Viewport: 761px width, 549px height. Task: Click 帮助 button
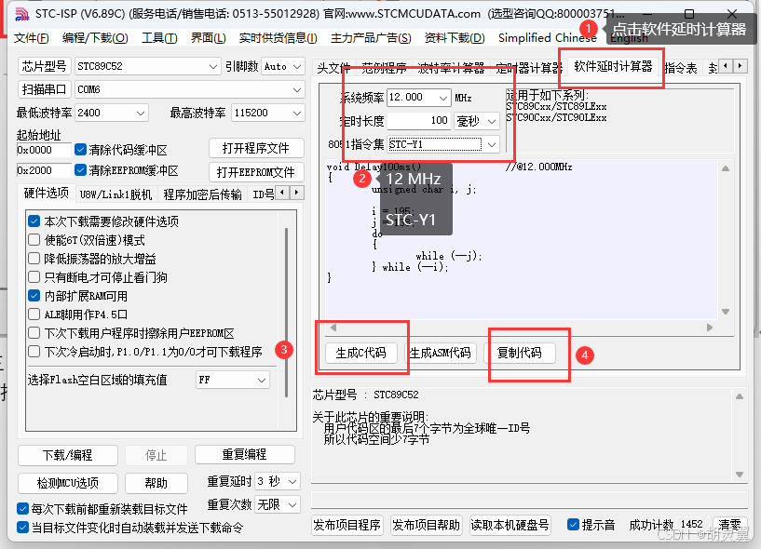click(156, 483)
